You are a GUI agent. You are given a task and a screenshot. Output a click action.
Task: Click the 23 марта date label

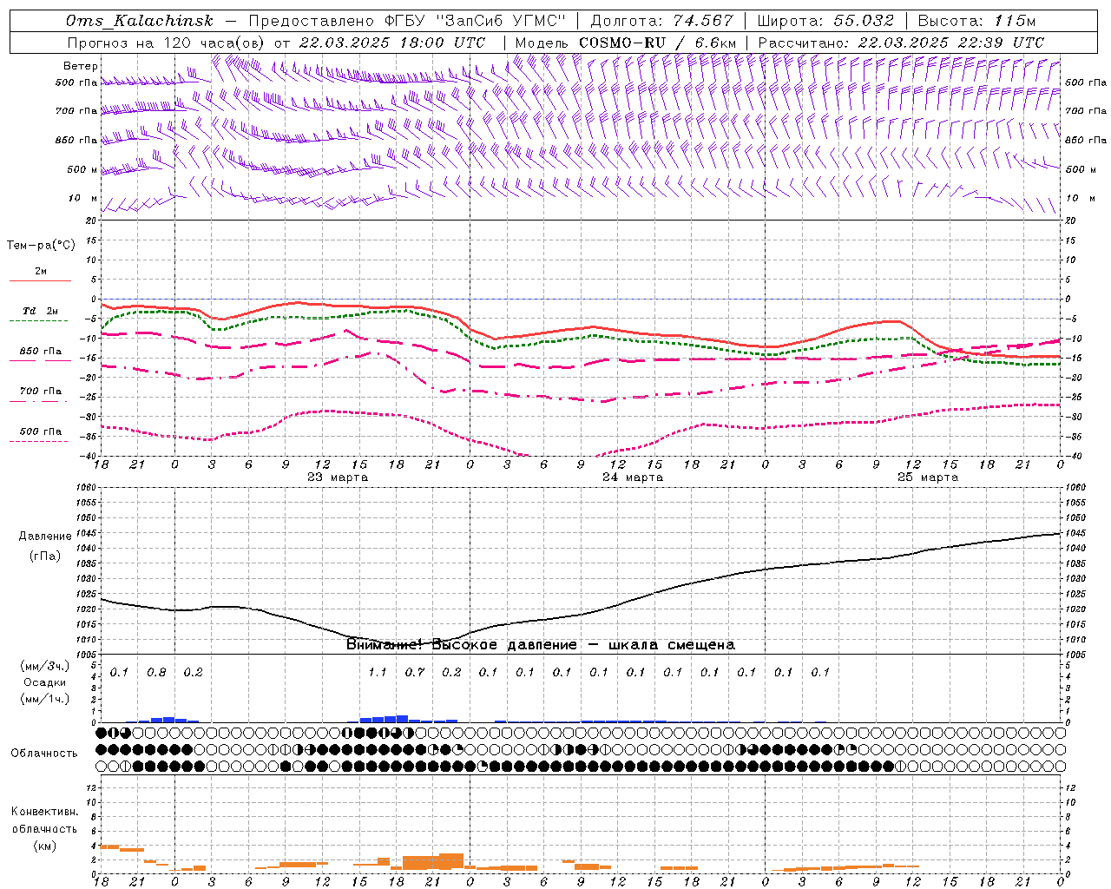[x=338, y=477]
